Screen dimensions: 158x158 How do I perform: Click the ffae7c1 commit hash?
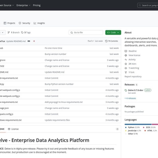click(91, 41)
